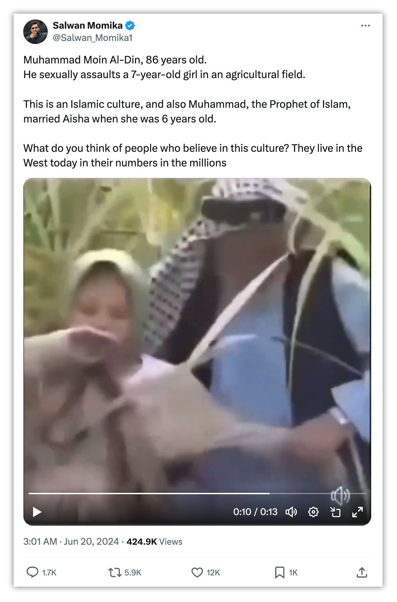Repost using the retweet arrows icon

tap(115, 572)
